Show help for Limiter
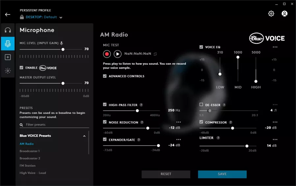Viewport: 296px width, 186px height. point(218,138)
